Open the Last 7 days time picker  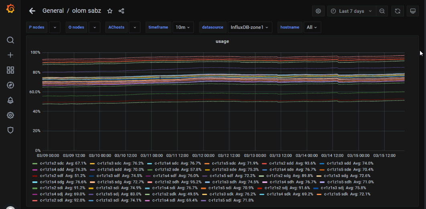pos(351,11)
